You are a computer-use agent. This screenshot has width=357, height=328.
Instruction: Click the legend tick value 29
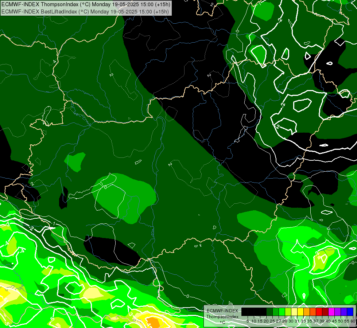tap(284, 321)
